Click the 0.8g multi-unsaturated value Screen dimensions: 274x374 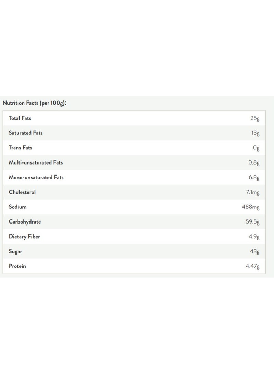[254, 163]
